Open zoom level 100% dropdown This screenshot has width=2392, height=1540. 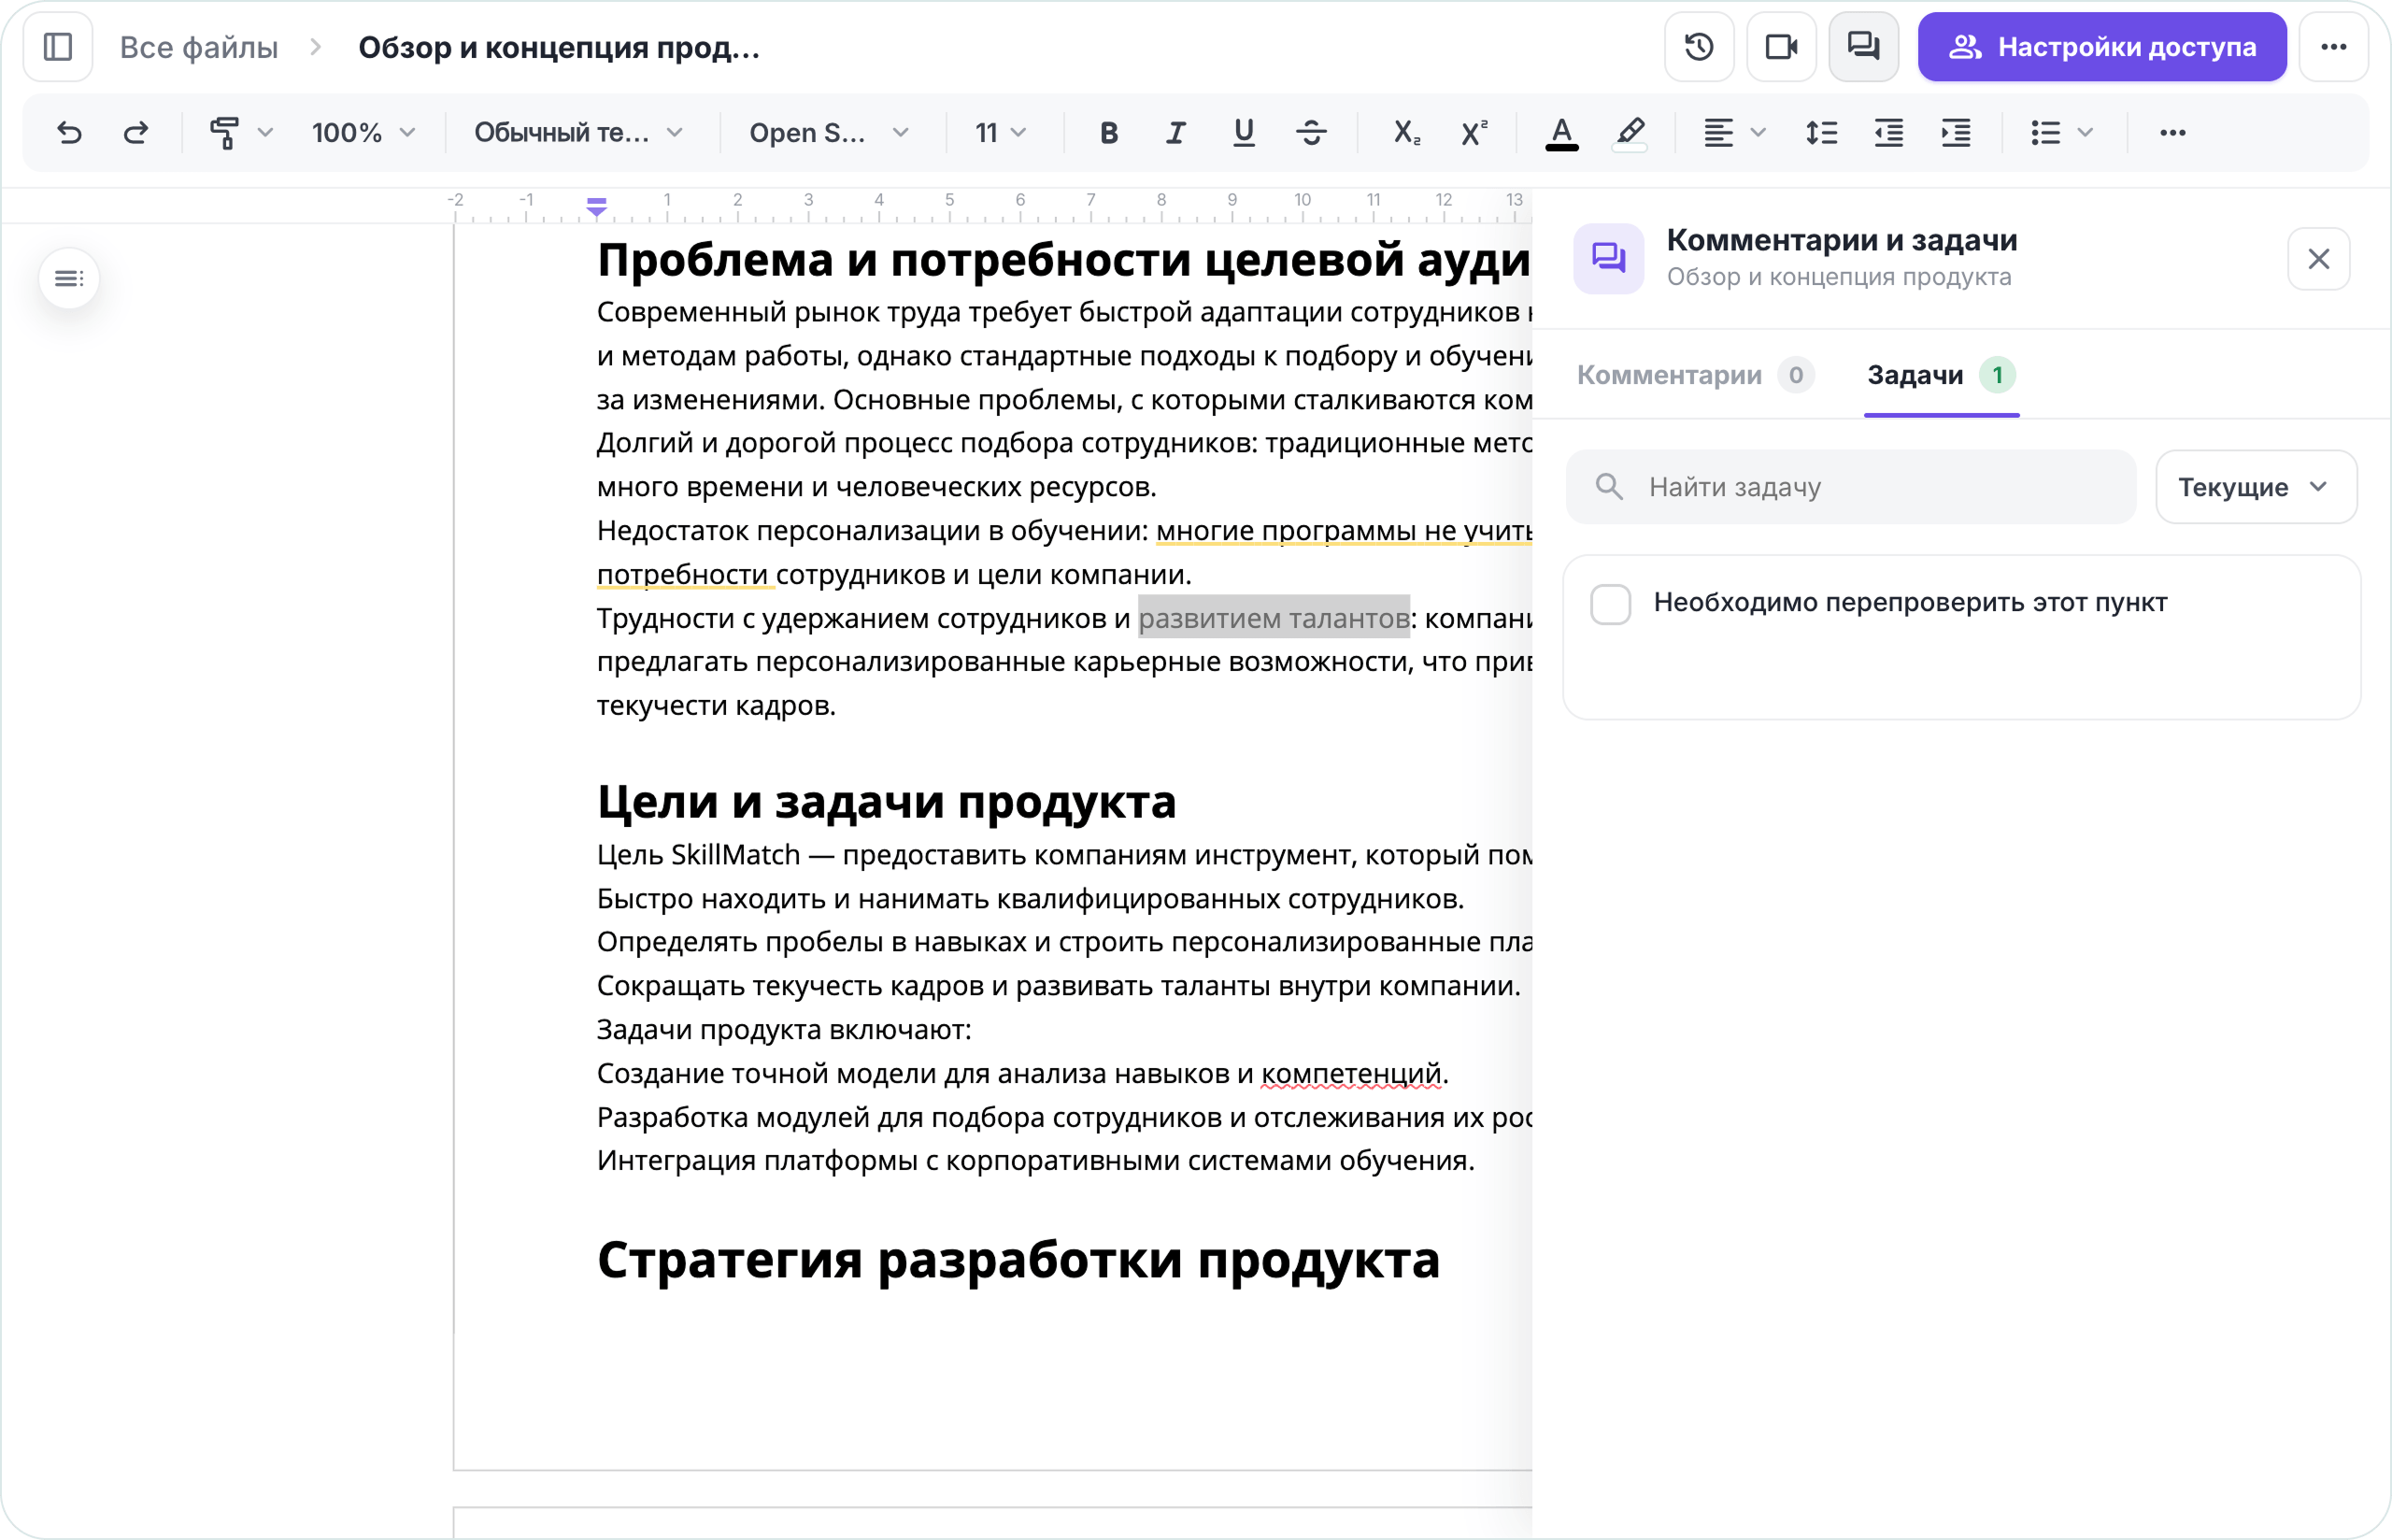(363, 133)
